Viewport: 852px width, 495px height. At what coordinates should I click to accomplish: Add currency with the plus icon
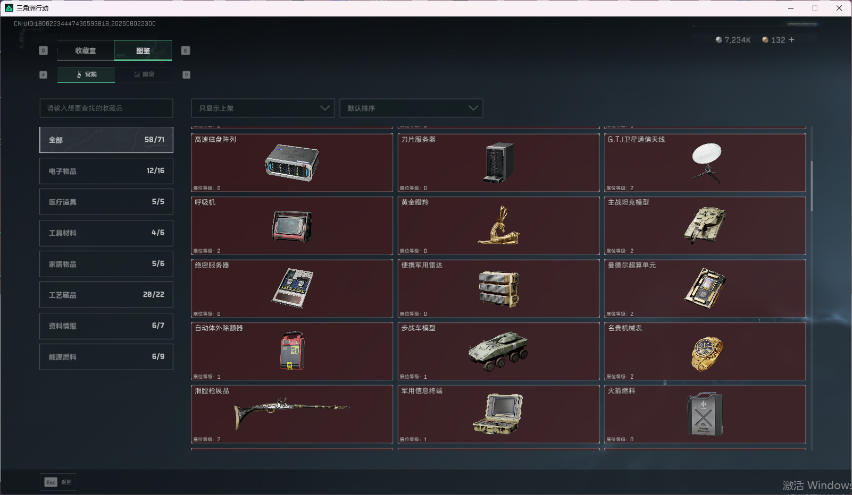pos(791,40)
